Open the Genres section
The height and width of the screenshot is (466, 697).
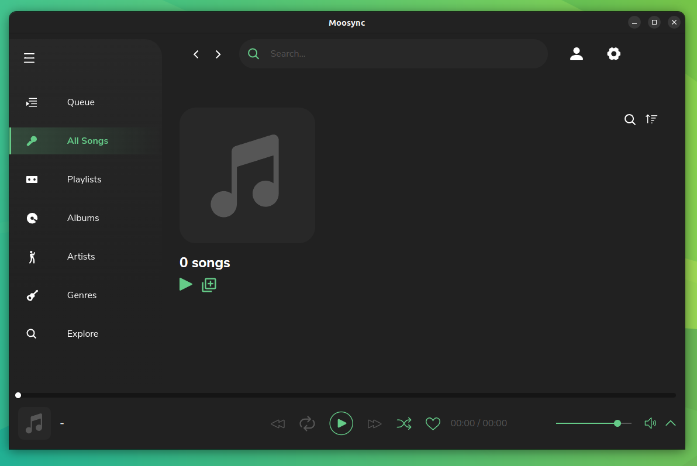point(81,295)
